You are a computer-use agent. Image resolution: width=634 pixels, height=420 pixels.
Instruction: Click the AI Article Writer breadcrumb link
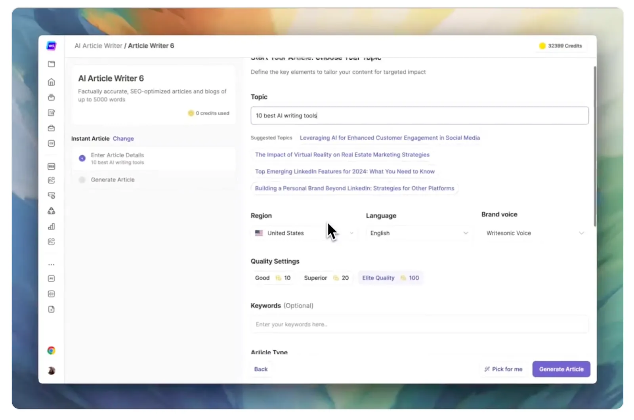click(98, 46)
